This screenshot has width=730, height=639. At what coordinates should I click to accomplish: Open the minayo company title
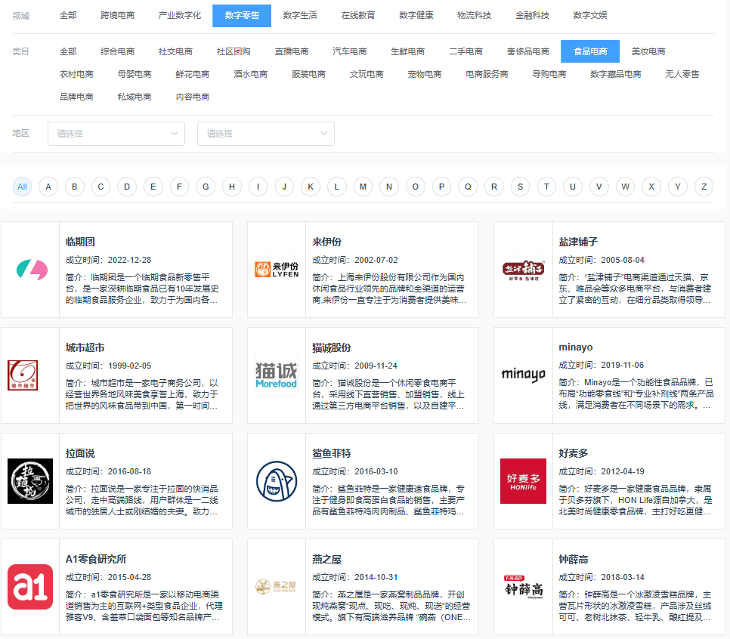(x=575, y=347)
